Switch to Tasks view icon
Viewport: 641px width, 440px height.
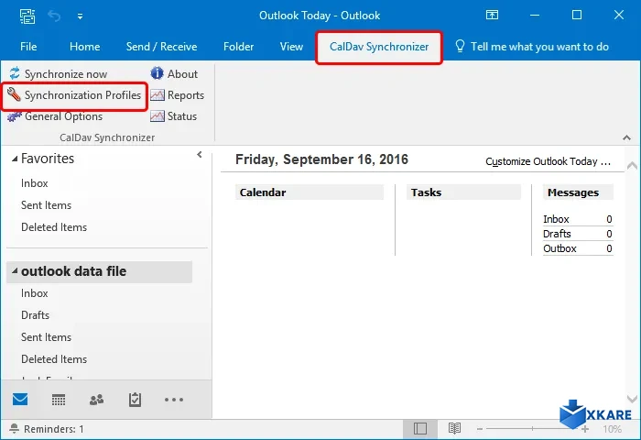click(135, 400)
